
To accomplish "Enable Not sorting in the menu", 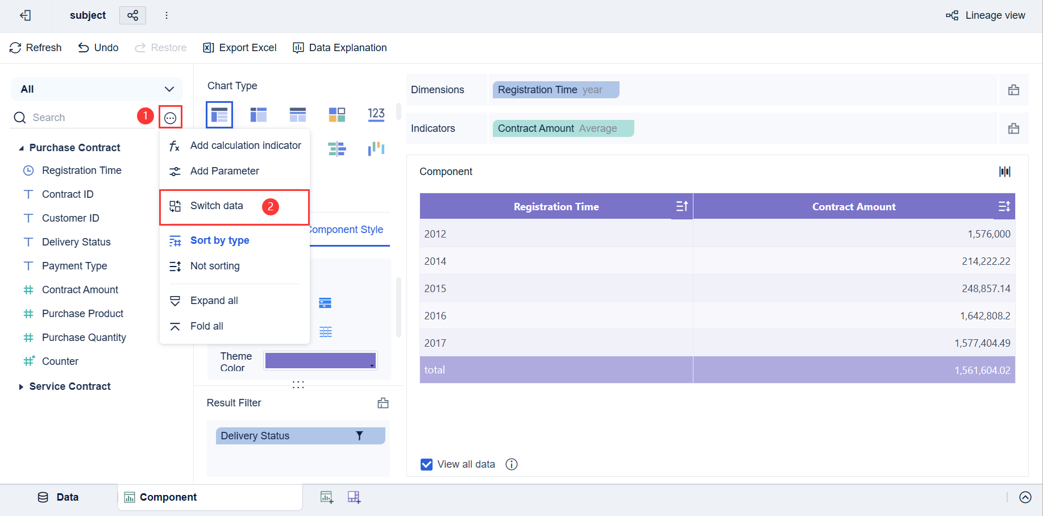I will click(215, 266).
